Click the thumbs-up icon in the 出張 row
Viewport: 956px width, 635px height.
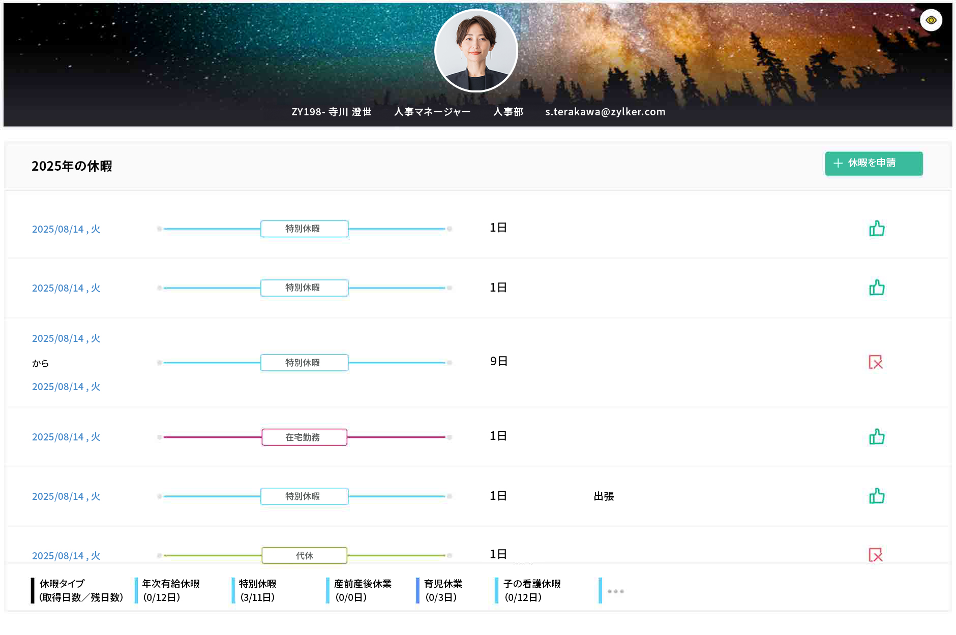pos(876,496)
